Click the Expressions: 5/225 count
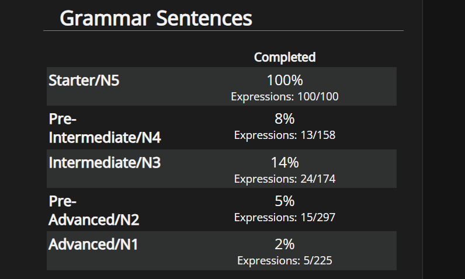The height and width of the screenshot is (279, 465). coord(284,260)
